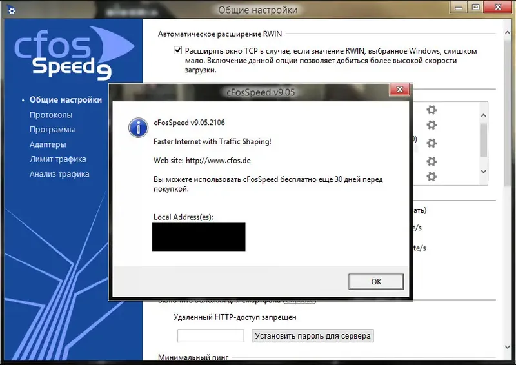Click 'Удаленный HTTP-доступ запрещен' text

[235, 317]
